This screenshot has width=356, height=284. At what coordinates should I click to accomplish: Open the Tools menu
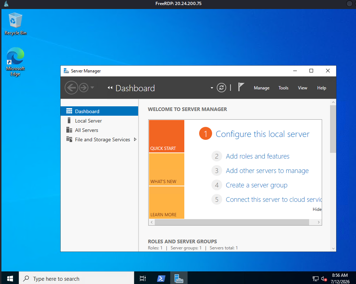click(284, 88)
